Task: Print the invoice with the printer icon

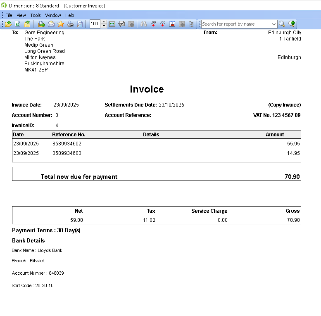Action: pyautogui.click(x=70, y=24)
